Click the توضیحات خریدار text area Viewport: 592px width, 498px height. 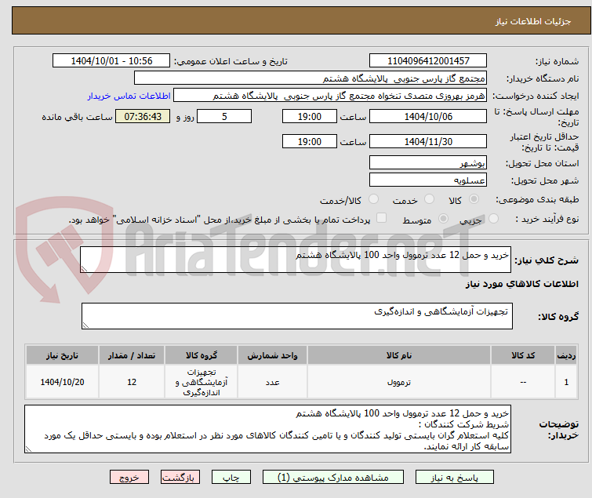click(x=267, y=429)
